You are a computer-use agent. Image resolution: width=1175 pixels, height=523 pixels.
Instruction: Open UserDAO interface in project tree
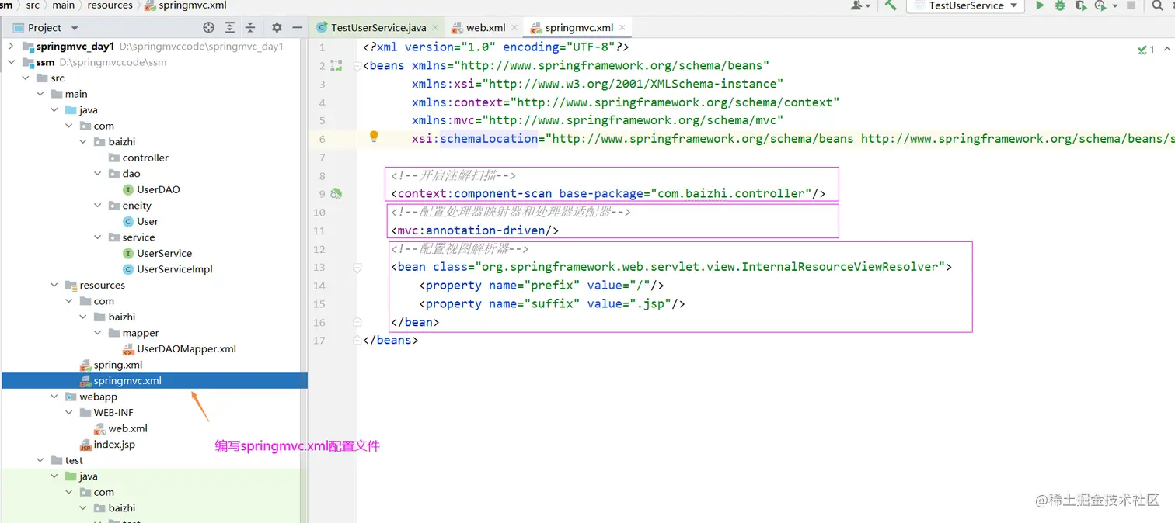159,189
